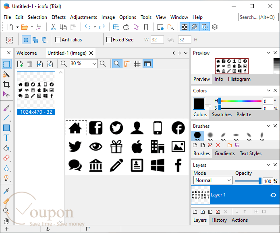280x233 pixels.
Task: Click the layer Opacity slider
Action: [x=248, y=181]
